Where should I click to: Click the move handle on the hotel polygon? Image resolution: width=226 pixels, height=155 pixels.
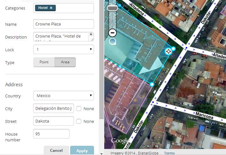pos(168,51)
